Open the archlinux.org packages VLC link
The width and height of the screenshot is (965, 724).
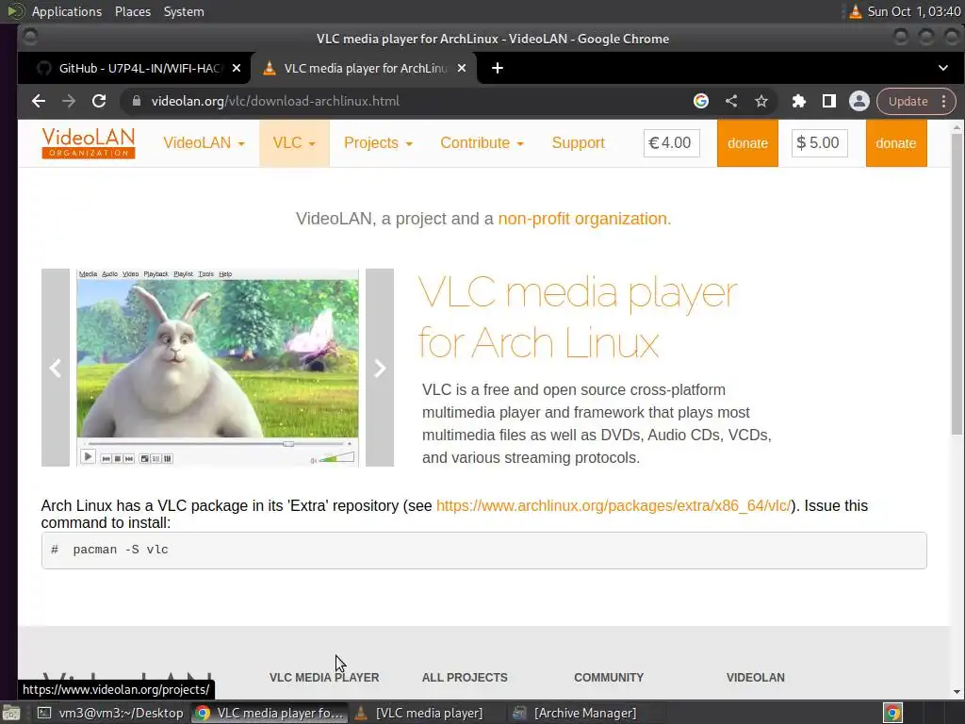coord(613,505)
